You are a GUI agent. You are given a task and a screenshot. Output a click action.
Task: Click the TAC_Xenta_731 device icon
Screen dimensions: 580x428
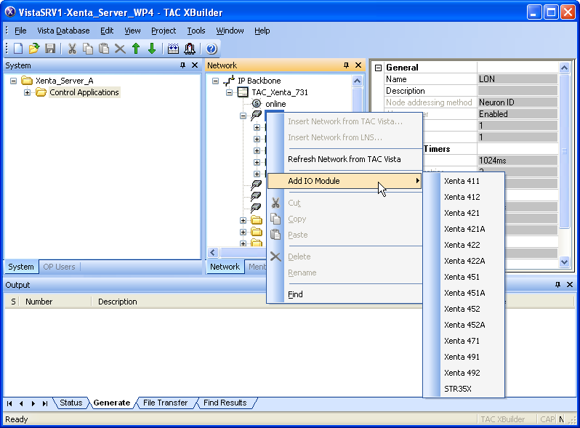[x=243, y=92]
